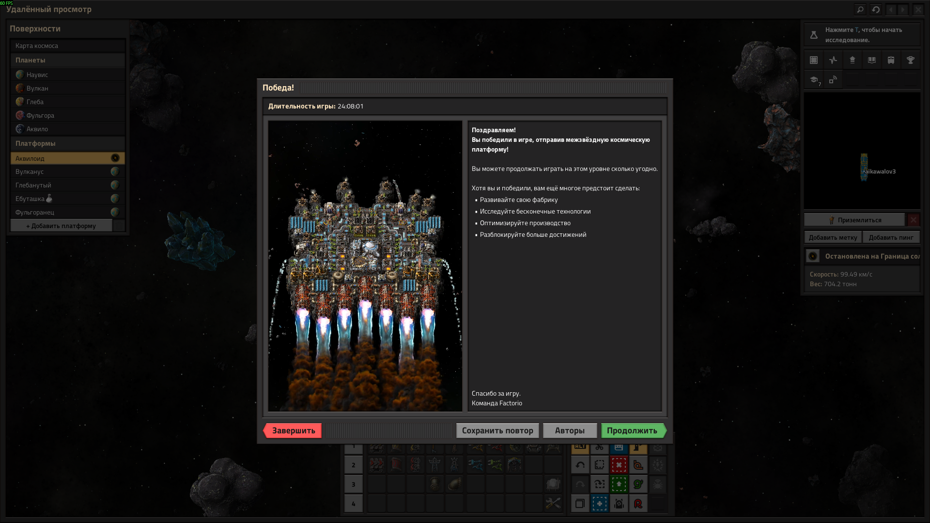Open the Авторы credits
This screenshot has height=523, width=930.
(569, 431)
